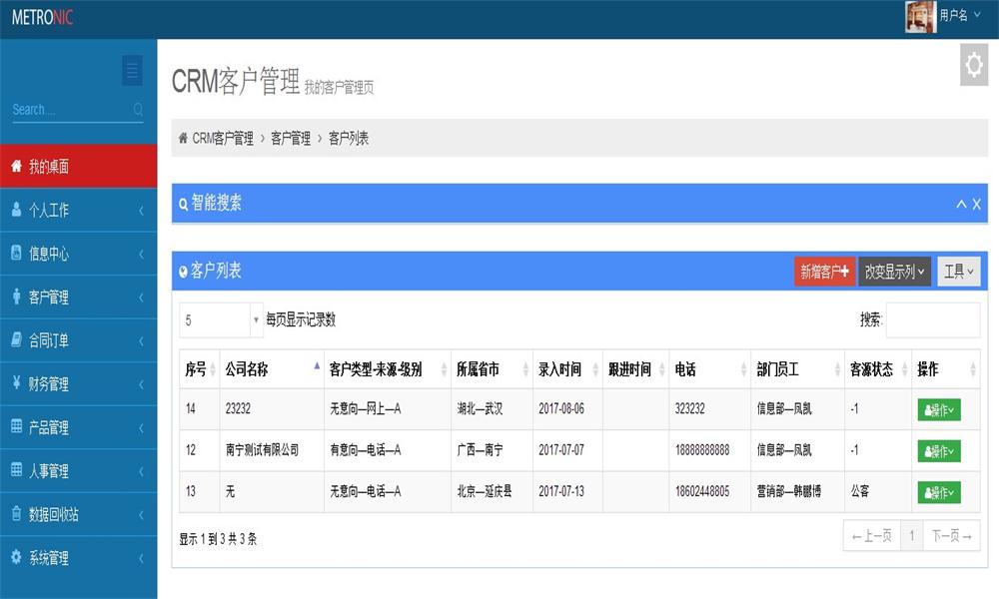Image resolution: width=999 pixels, height=599 pixels.
Task: Sort table by 公司名称 column
Action: click(x=271, y=369)
